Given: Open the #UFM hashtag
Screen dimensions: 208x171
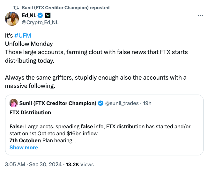Looking at the screenshot, I should point(23,35).
